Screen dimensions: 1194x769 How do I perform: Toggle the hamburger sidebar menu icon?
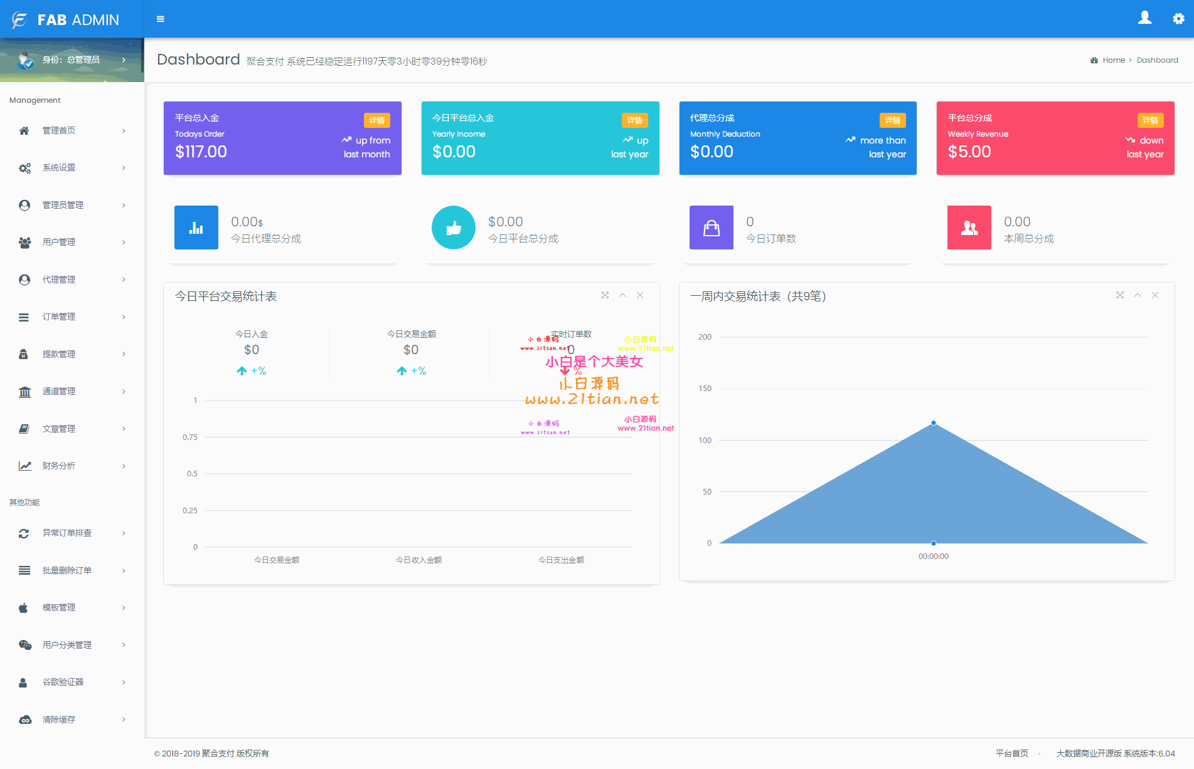click(161, 19)
